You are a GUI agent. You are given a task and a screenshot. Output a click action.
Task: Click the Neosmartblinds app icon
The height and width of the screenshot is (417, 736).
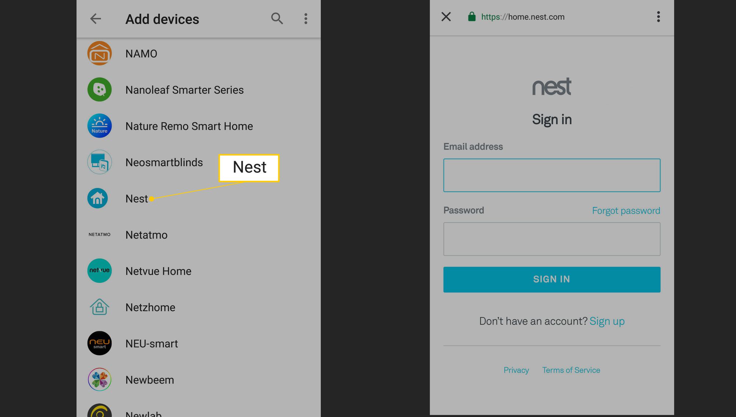tap(100, 162)
